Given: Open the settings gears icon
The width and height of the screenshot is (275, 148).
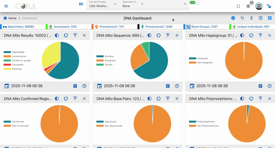Looking at the screenshot, I should [x=269, y=6].
